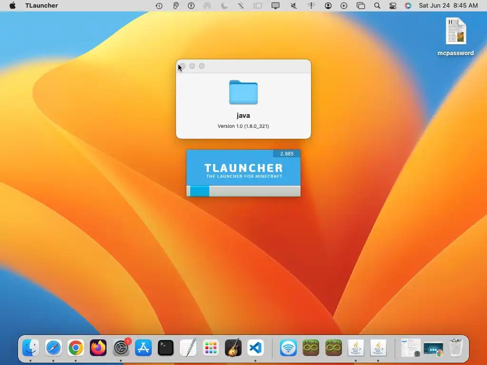Image resolution: width=487 pixels, height=365 pixels.
Task: Open the Now Playing menu bar icon
Action: pos(344,6)
